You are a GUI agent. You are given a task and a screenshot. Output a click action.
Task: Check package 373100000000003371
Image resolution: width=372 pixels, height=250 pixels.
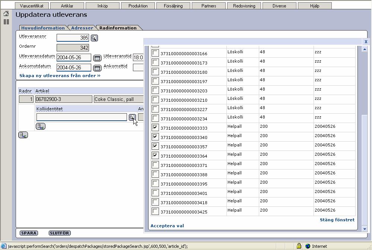pos(155,165)
